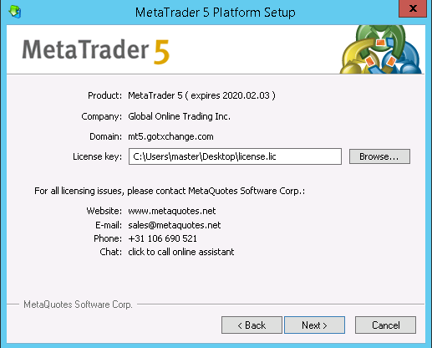Click the phone number +31 106 690 521
The width and height of the screenshot is (432, 348).
click(x=162, y=238)
